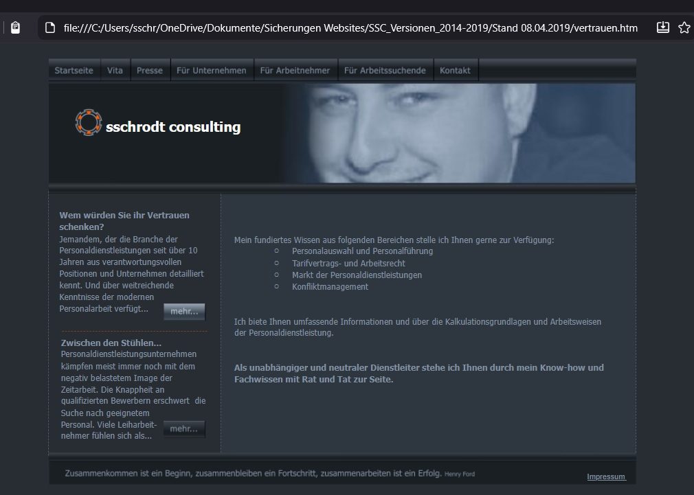Click the orange gear logo icon
Viewport: 694px width, 495px height.
coord(88,122)
